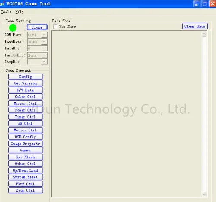Open the StopBit dropdown
This screenshot has width=216, height=202.
[x=44, y=62]
